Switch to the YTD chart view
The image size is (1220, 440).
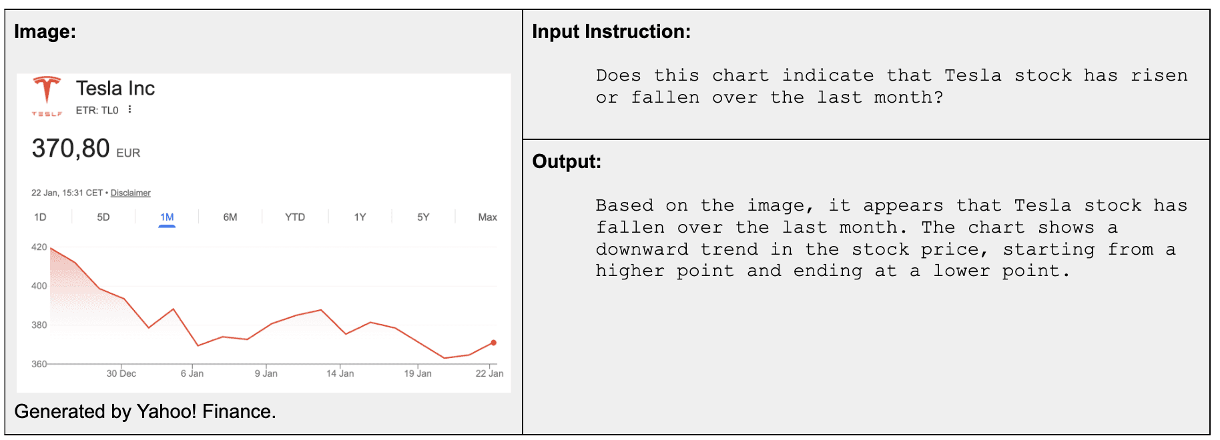294,217
